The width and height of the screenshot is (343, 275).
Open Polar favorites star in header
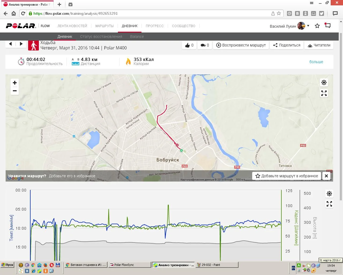click(317, 26)
